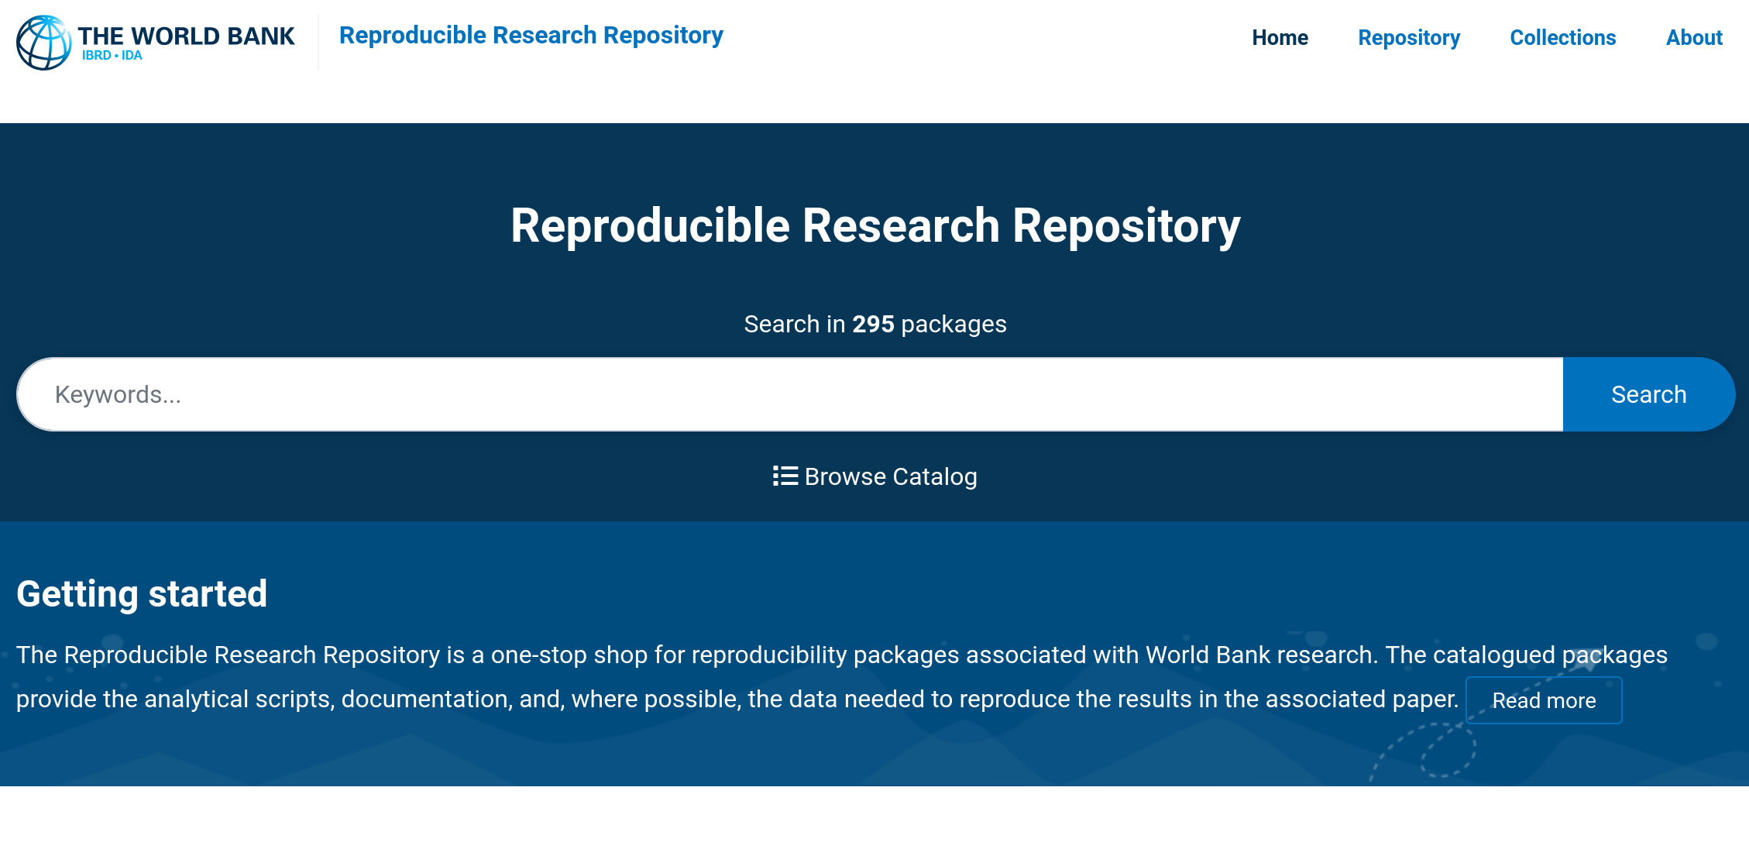Follow the Browse Catalog link text
The width and height of the screenshot is (1749, 863).
click(x=891, y=476)
